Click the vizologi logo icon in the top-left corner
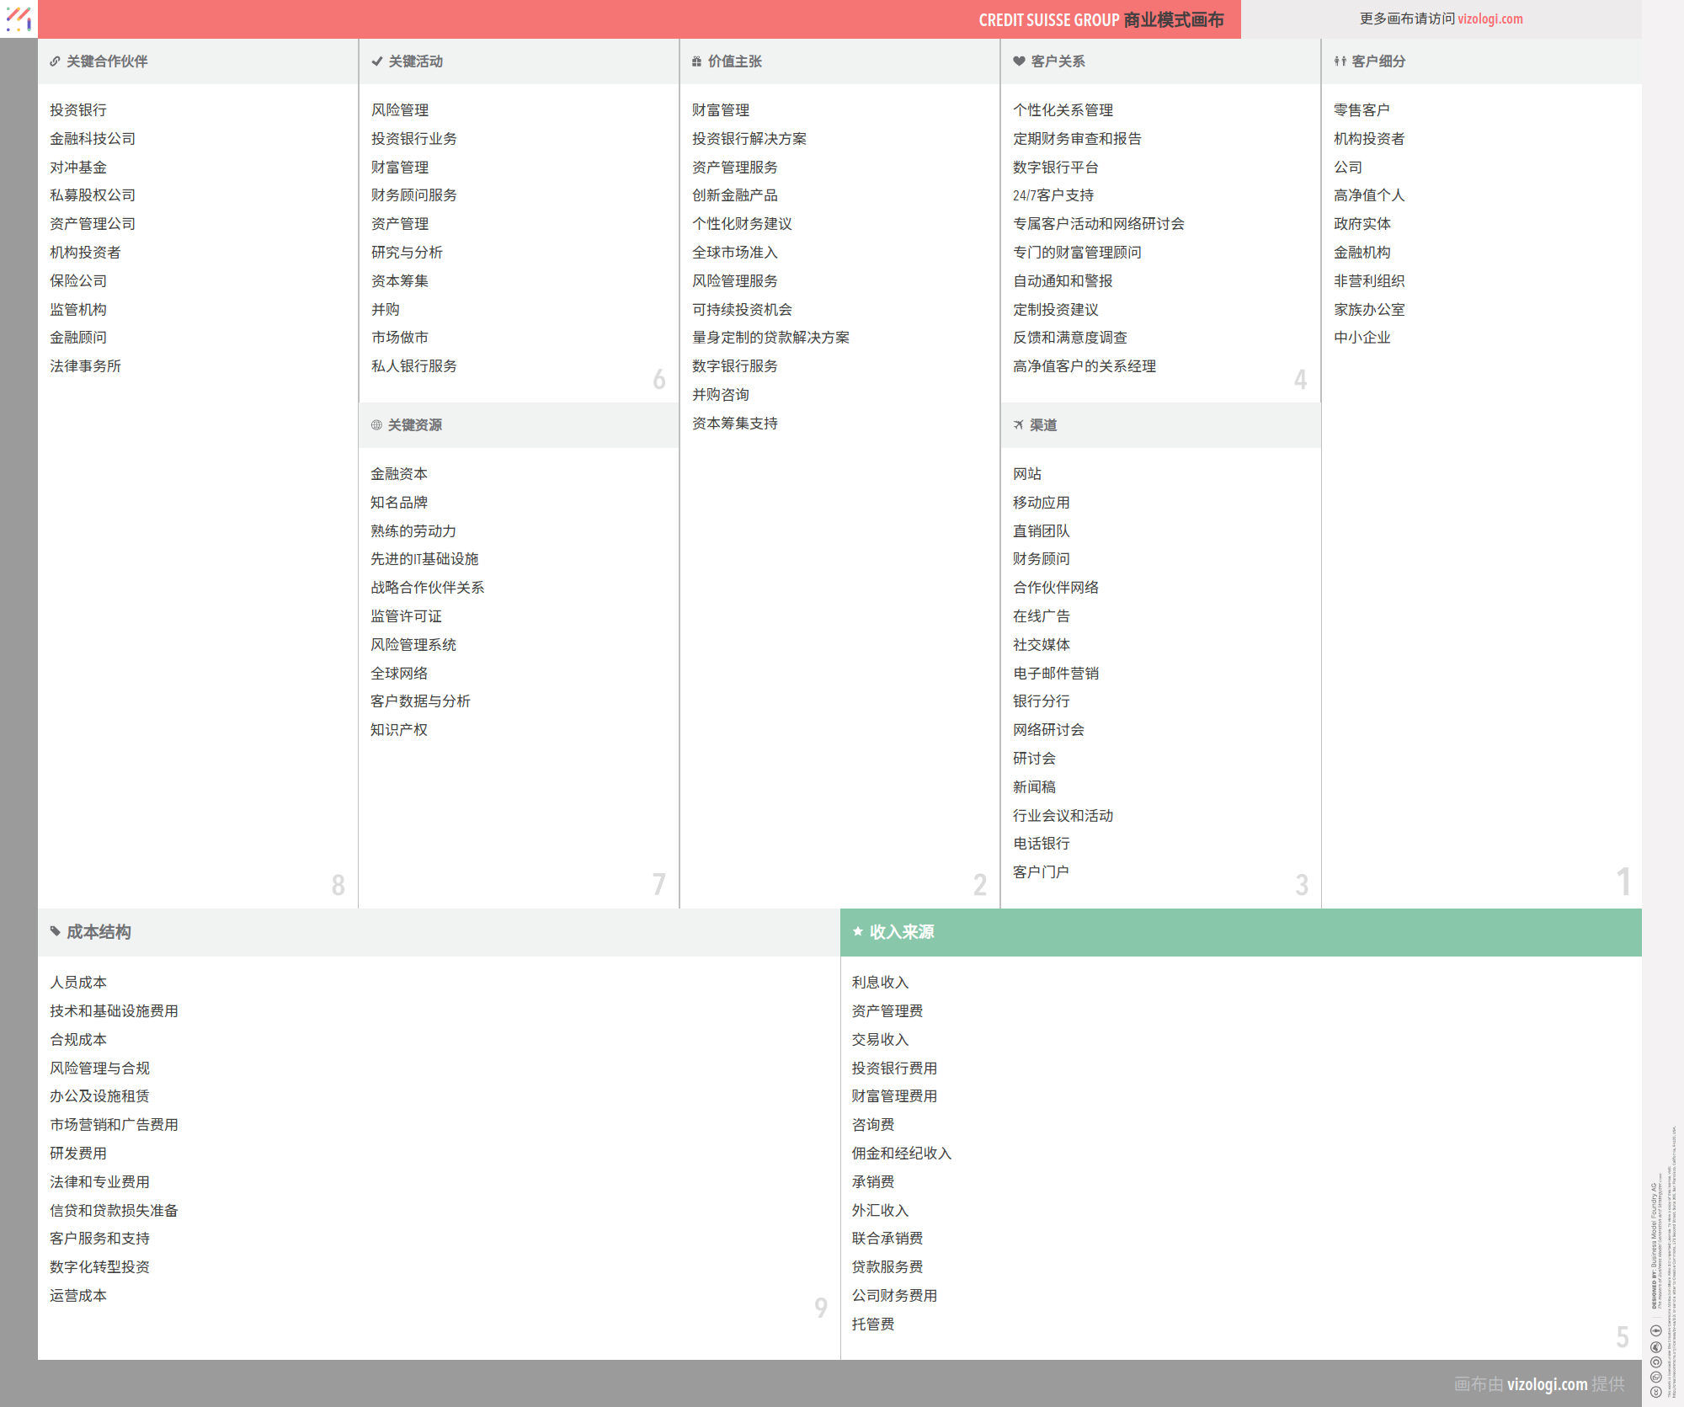Screen dimensions: 1684x1407 pos(19,19)
